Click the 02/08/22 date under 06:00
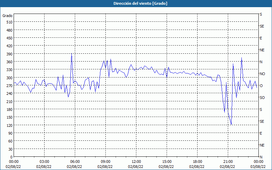Image resolution: width=272 pixels, height=170 pixels. click(x=74, y=167)
